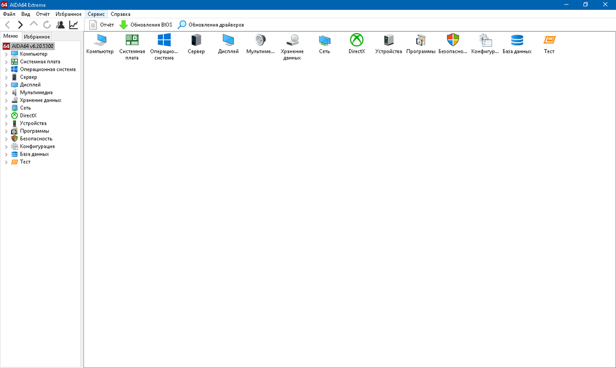Select Сервер in the sidebar tree
This screenshot has width=616, height=368.
(x=28, y=77)
